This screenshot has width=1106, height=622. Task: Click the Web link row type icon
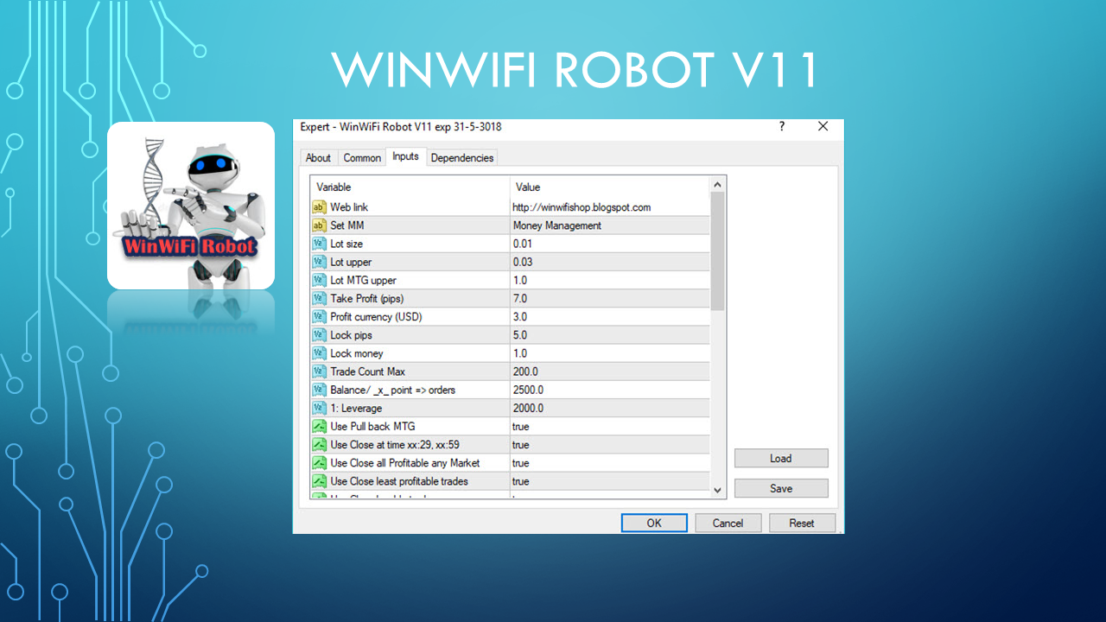click(x=319, y=207)
